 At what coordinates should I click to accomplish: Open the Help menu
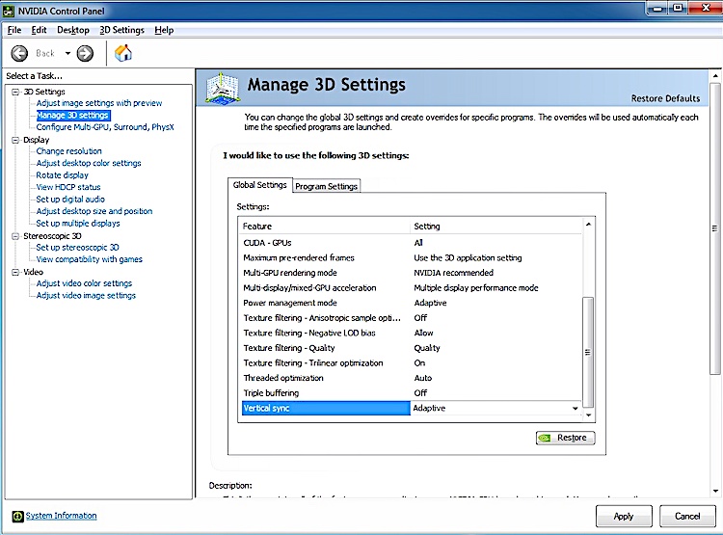(164, 30)
